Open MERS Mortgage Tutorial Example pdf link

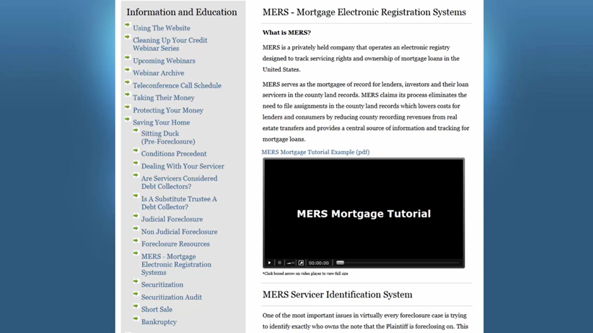point(315,152)
